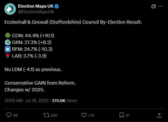
Task: Open the Grok explain icon
Action: (x=153, y=6)
